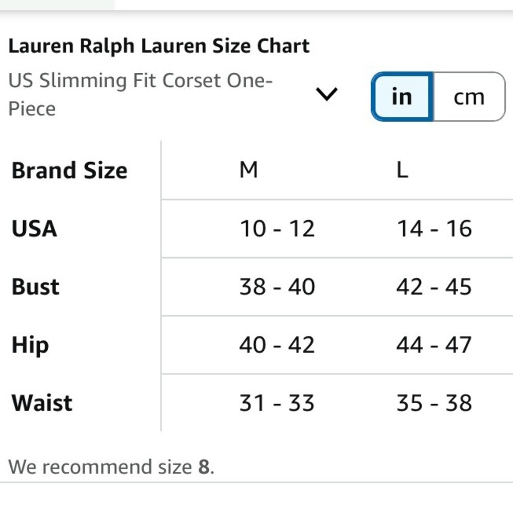513x513 pixels.
Task: Click the Bust 42 - 45 cell
Action: point(434,287)
